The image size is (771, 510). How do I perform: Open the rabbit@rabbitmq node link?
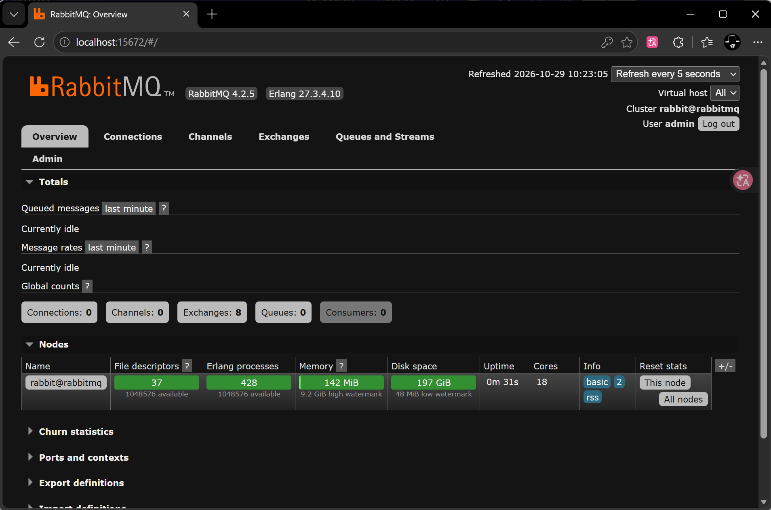(x=66, y=383)
